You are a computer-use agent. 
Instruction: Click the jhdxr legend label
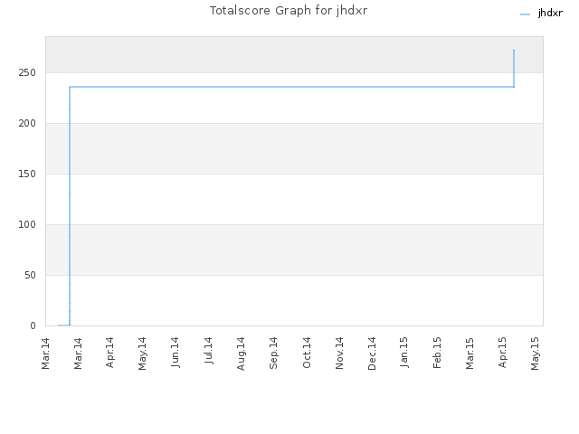[x=550, y=13]
